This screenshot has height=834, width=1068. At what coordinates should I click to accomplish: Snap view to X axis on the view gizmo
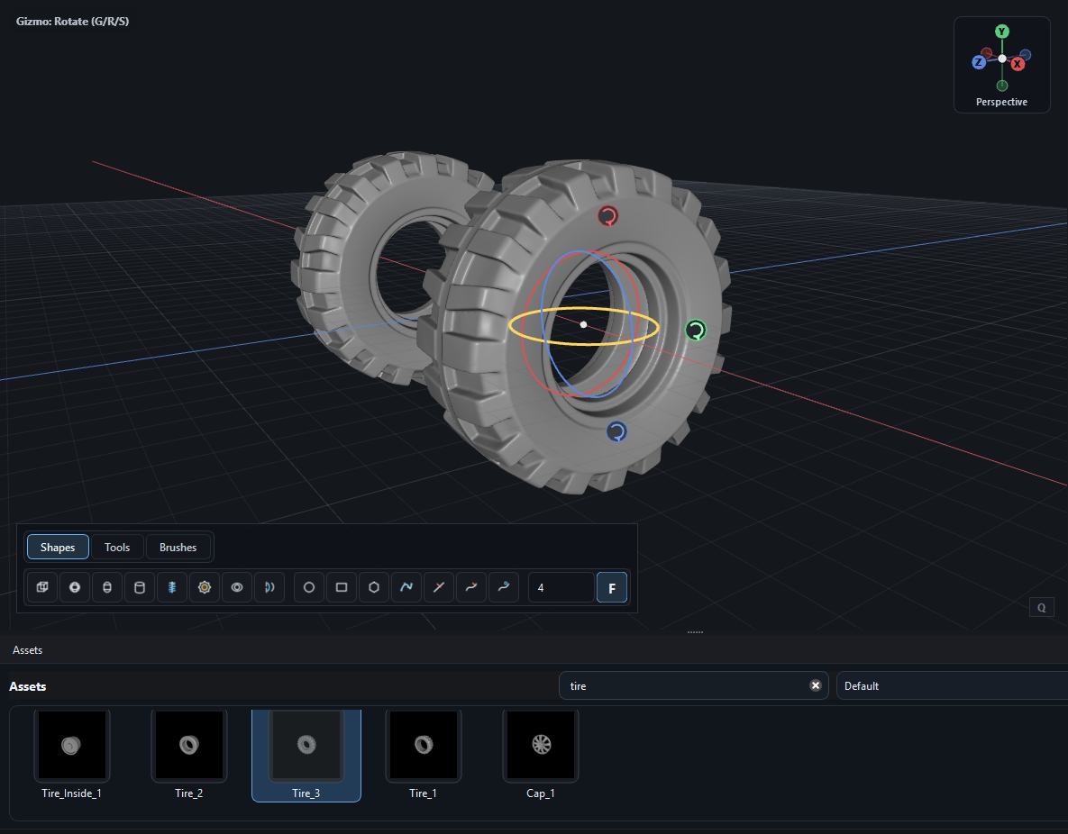coord(1018,64)
